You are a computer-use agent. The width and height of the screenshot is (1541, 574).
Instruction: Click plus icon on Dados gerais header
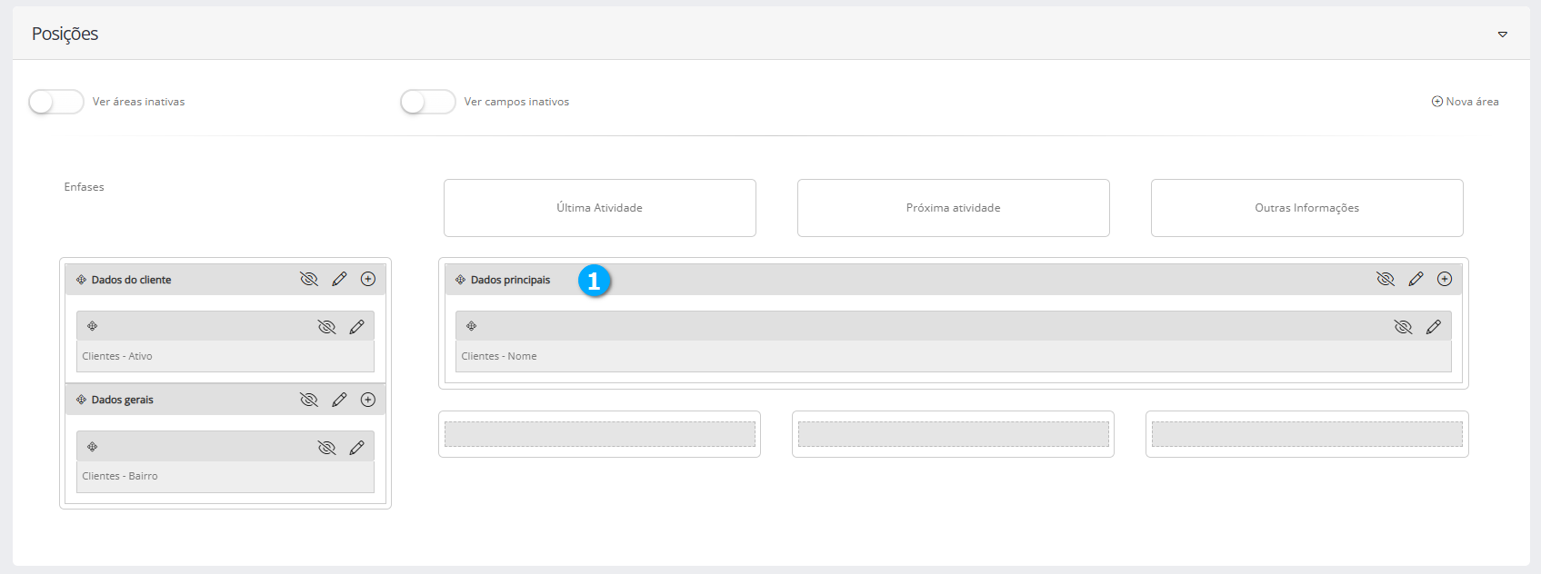[x=368, y=400]
